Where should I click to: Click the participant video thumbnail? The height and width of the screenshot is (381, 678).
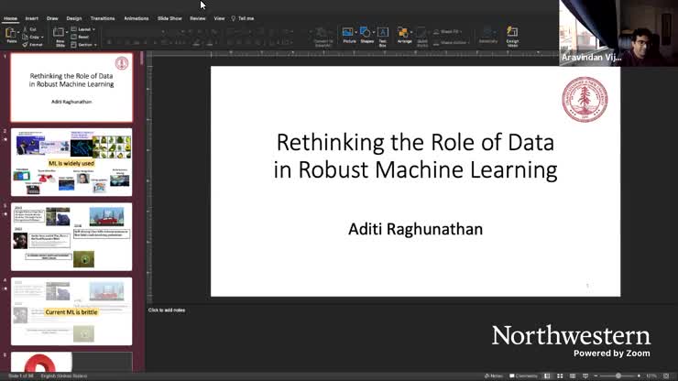click(x=618, y=33)
